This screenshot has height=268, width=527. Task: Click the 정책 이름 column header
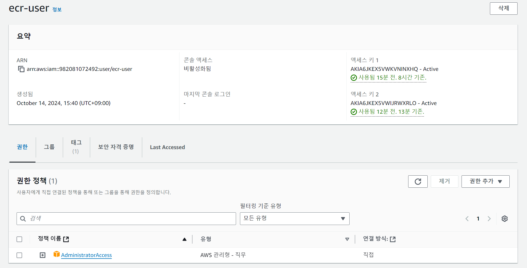click(49, 239)
